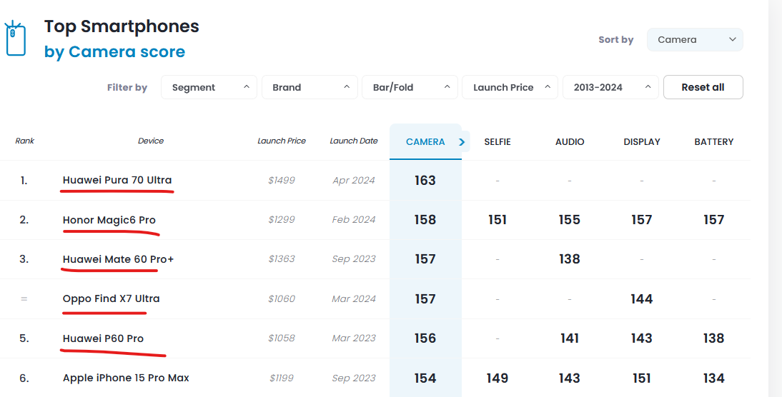The height and width of the screenshot is (397, 782).
Task: Click Huawei P60 Pro camera score 156
Action: click(x=425, y=338)
